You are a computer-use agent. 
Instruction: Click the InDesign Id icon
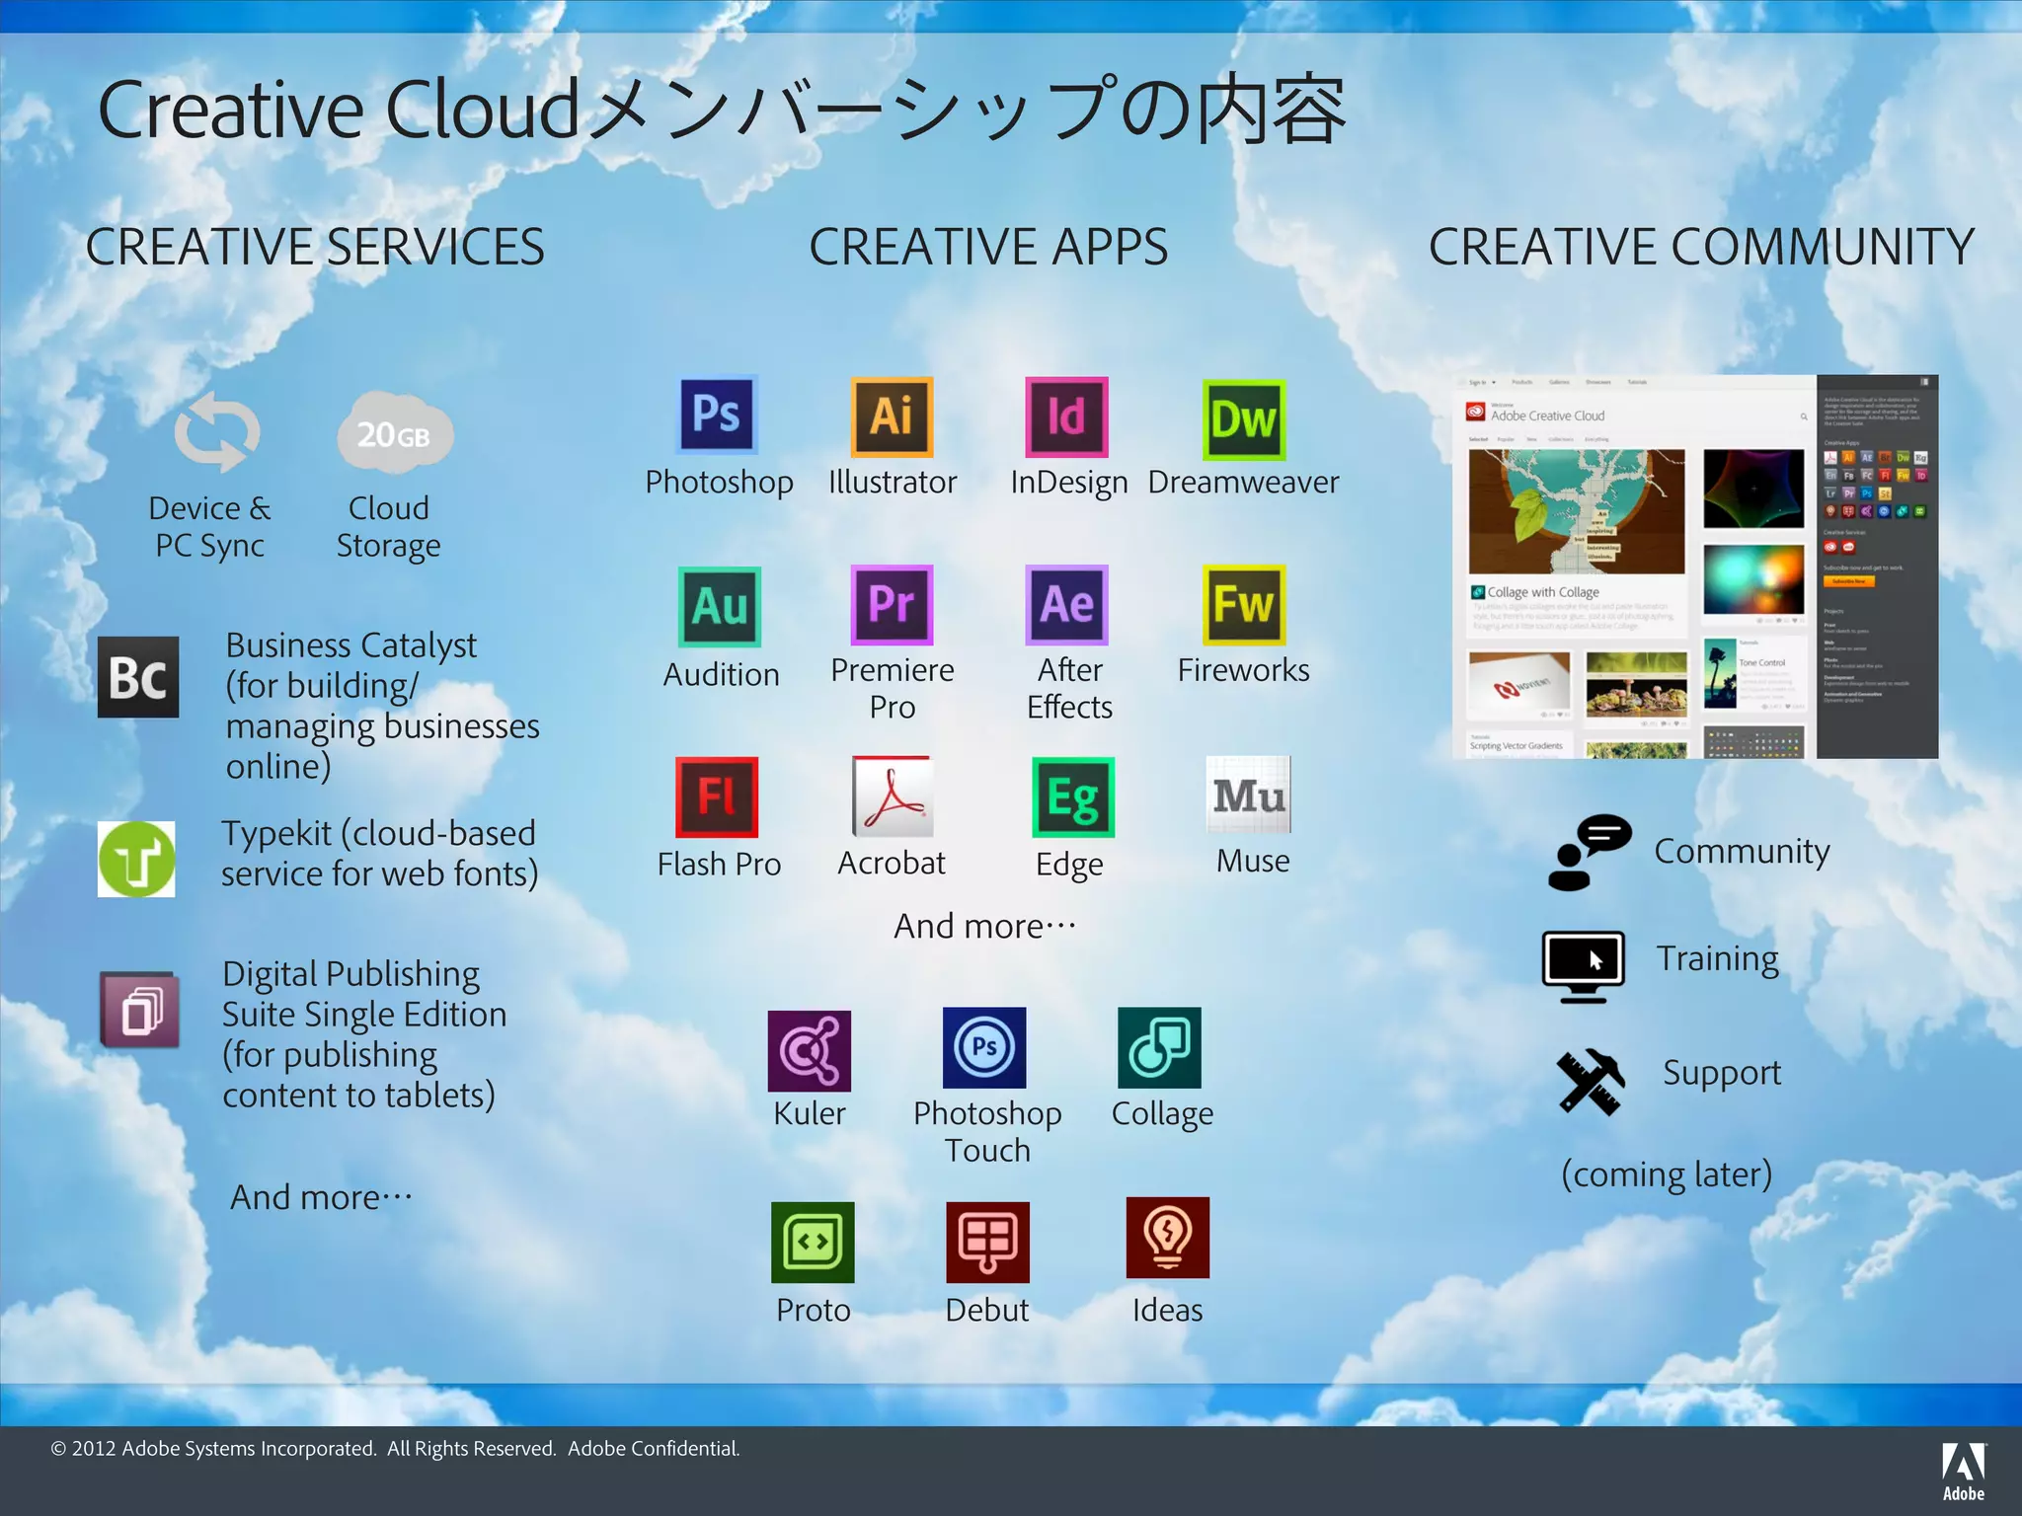click(x=1066, y=417)
